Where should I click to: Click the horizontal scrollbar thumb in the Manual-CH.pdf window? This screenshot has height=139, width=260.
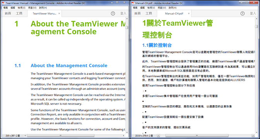pos(197,136)
